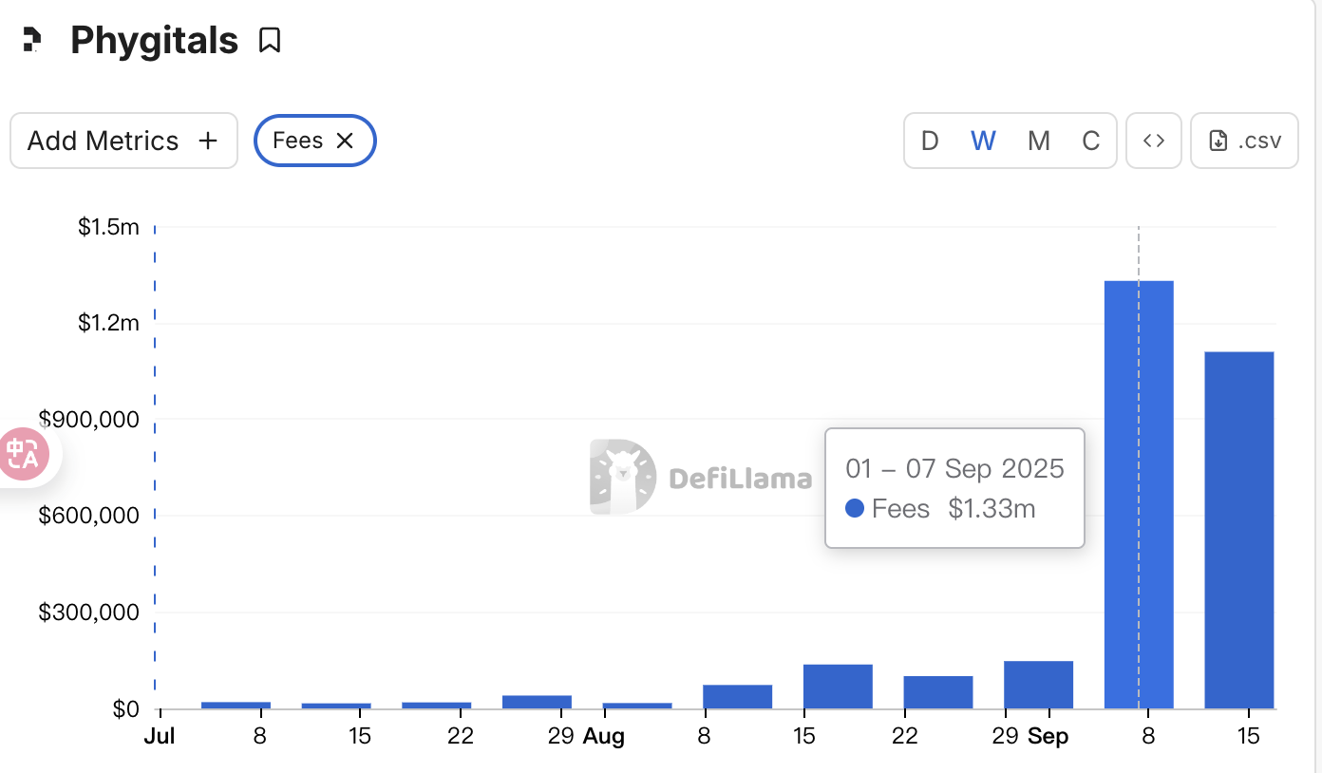Image resolution: width=1322 pixels, height=773 pixels.
Task: Click the plus icon on Add Metrics
Action: point(208,141)
